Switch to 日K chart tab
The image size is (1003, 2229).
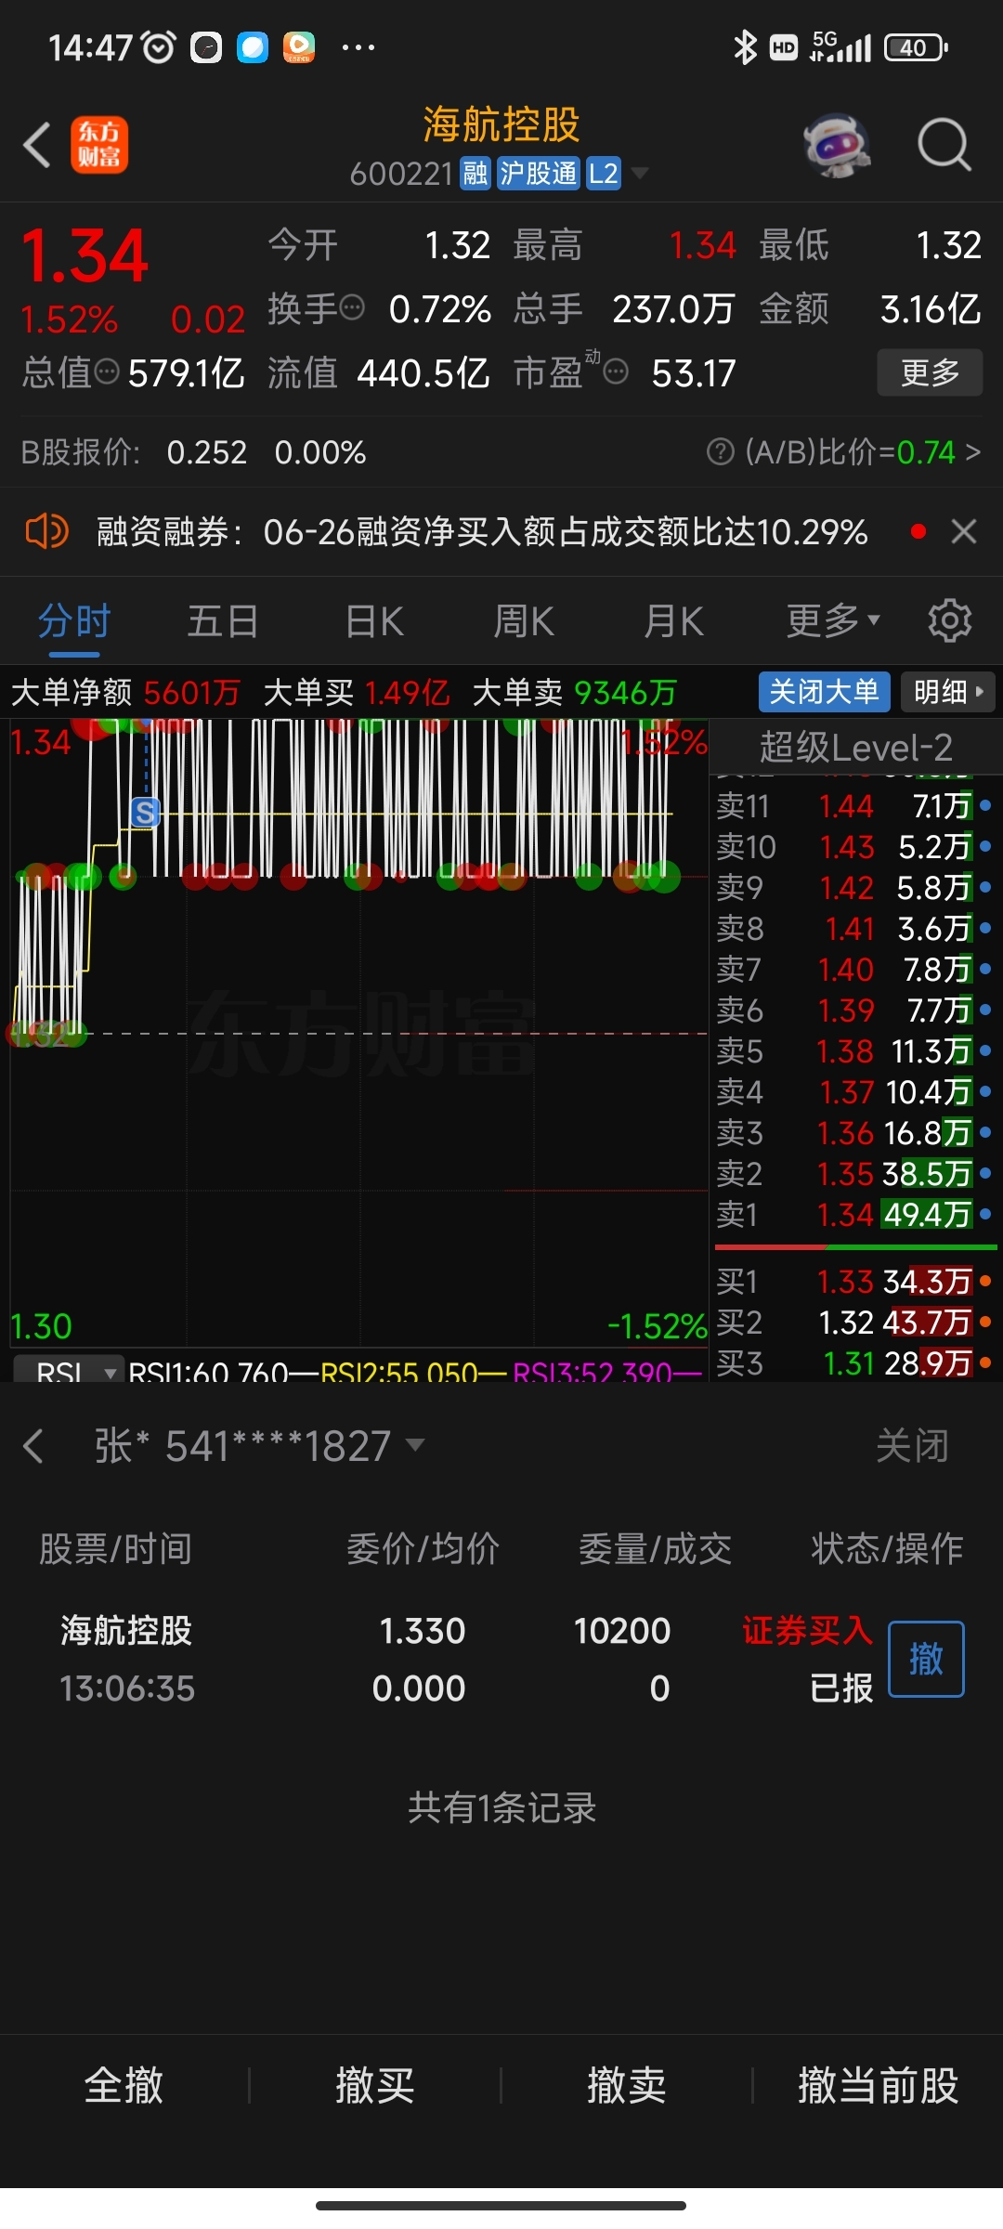click(374, 620)
